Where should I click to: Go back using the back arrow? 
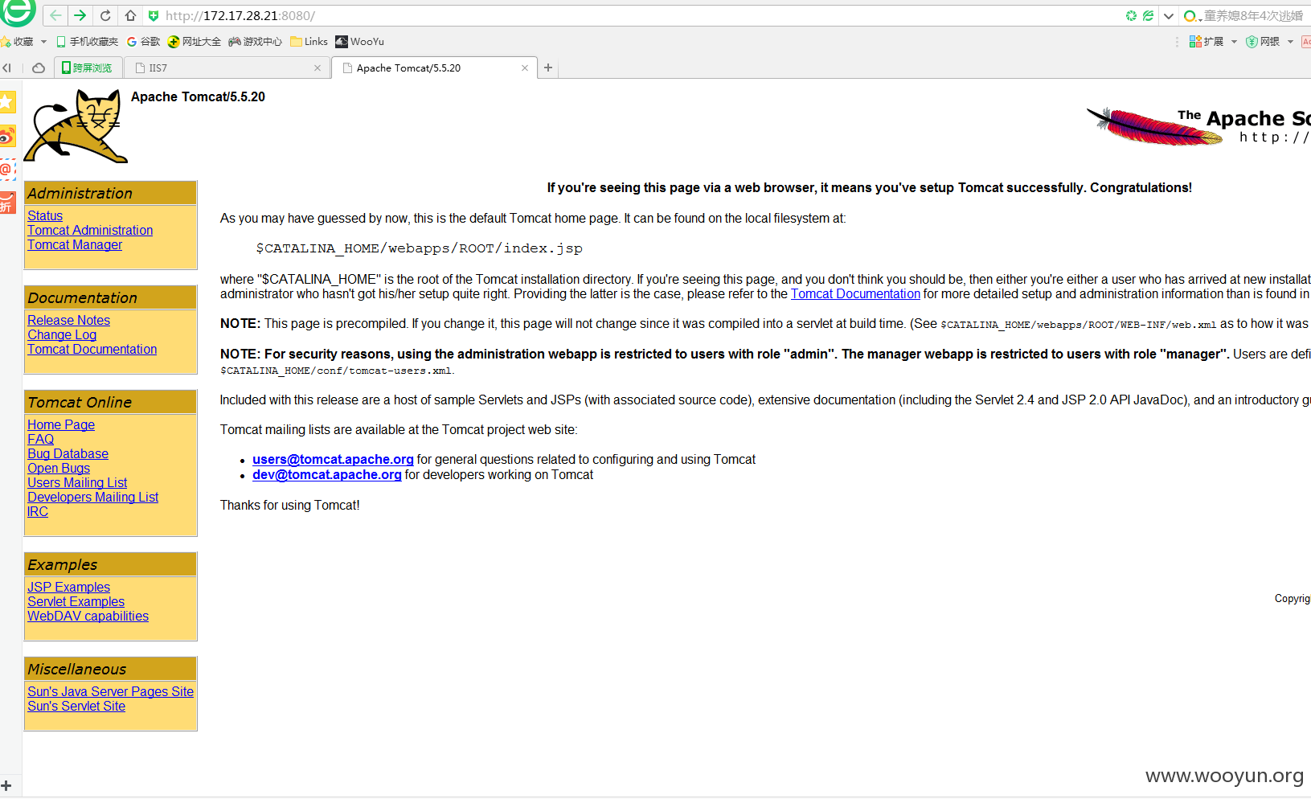[x=55, y=15]
